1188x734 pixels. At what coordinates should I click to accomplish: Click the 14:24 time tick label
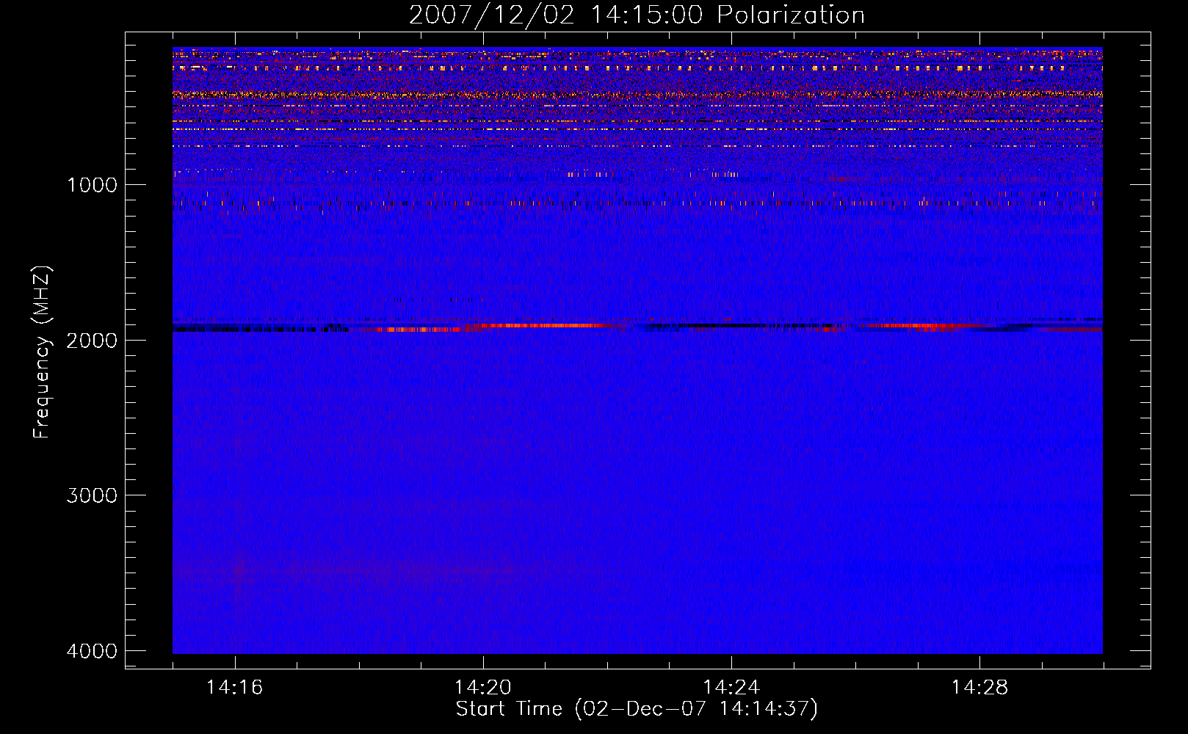[x=731, y=688]
